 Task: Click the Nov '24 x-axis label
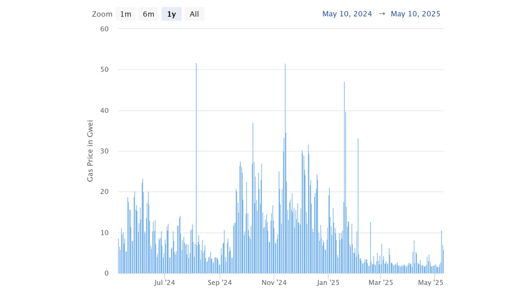(274, 283)
